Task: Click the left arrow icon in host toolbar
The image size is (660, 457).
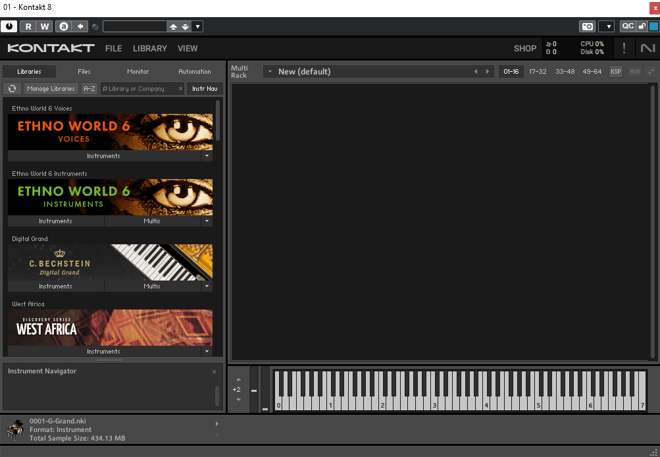Action: [80, 26]
